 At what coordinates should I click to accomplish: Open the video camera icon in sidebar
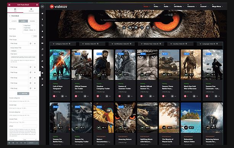click(x=42, y=43)
